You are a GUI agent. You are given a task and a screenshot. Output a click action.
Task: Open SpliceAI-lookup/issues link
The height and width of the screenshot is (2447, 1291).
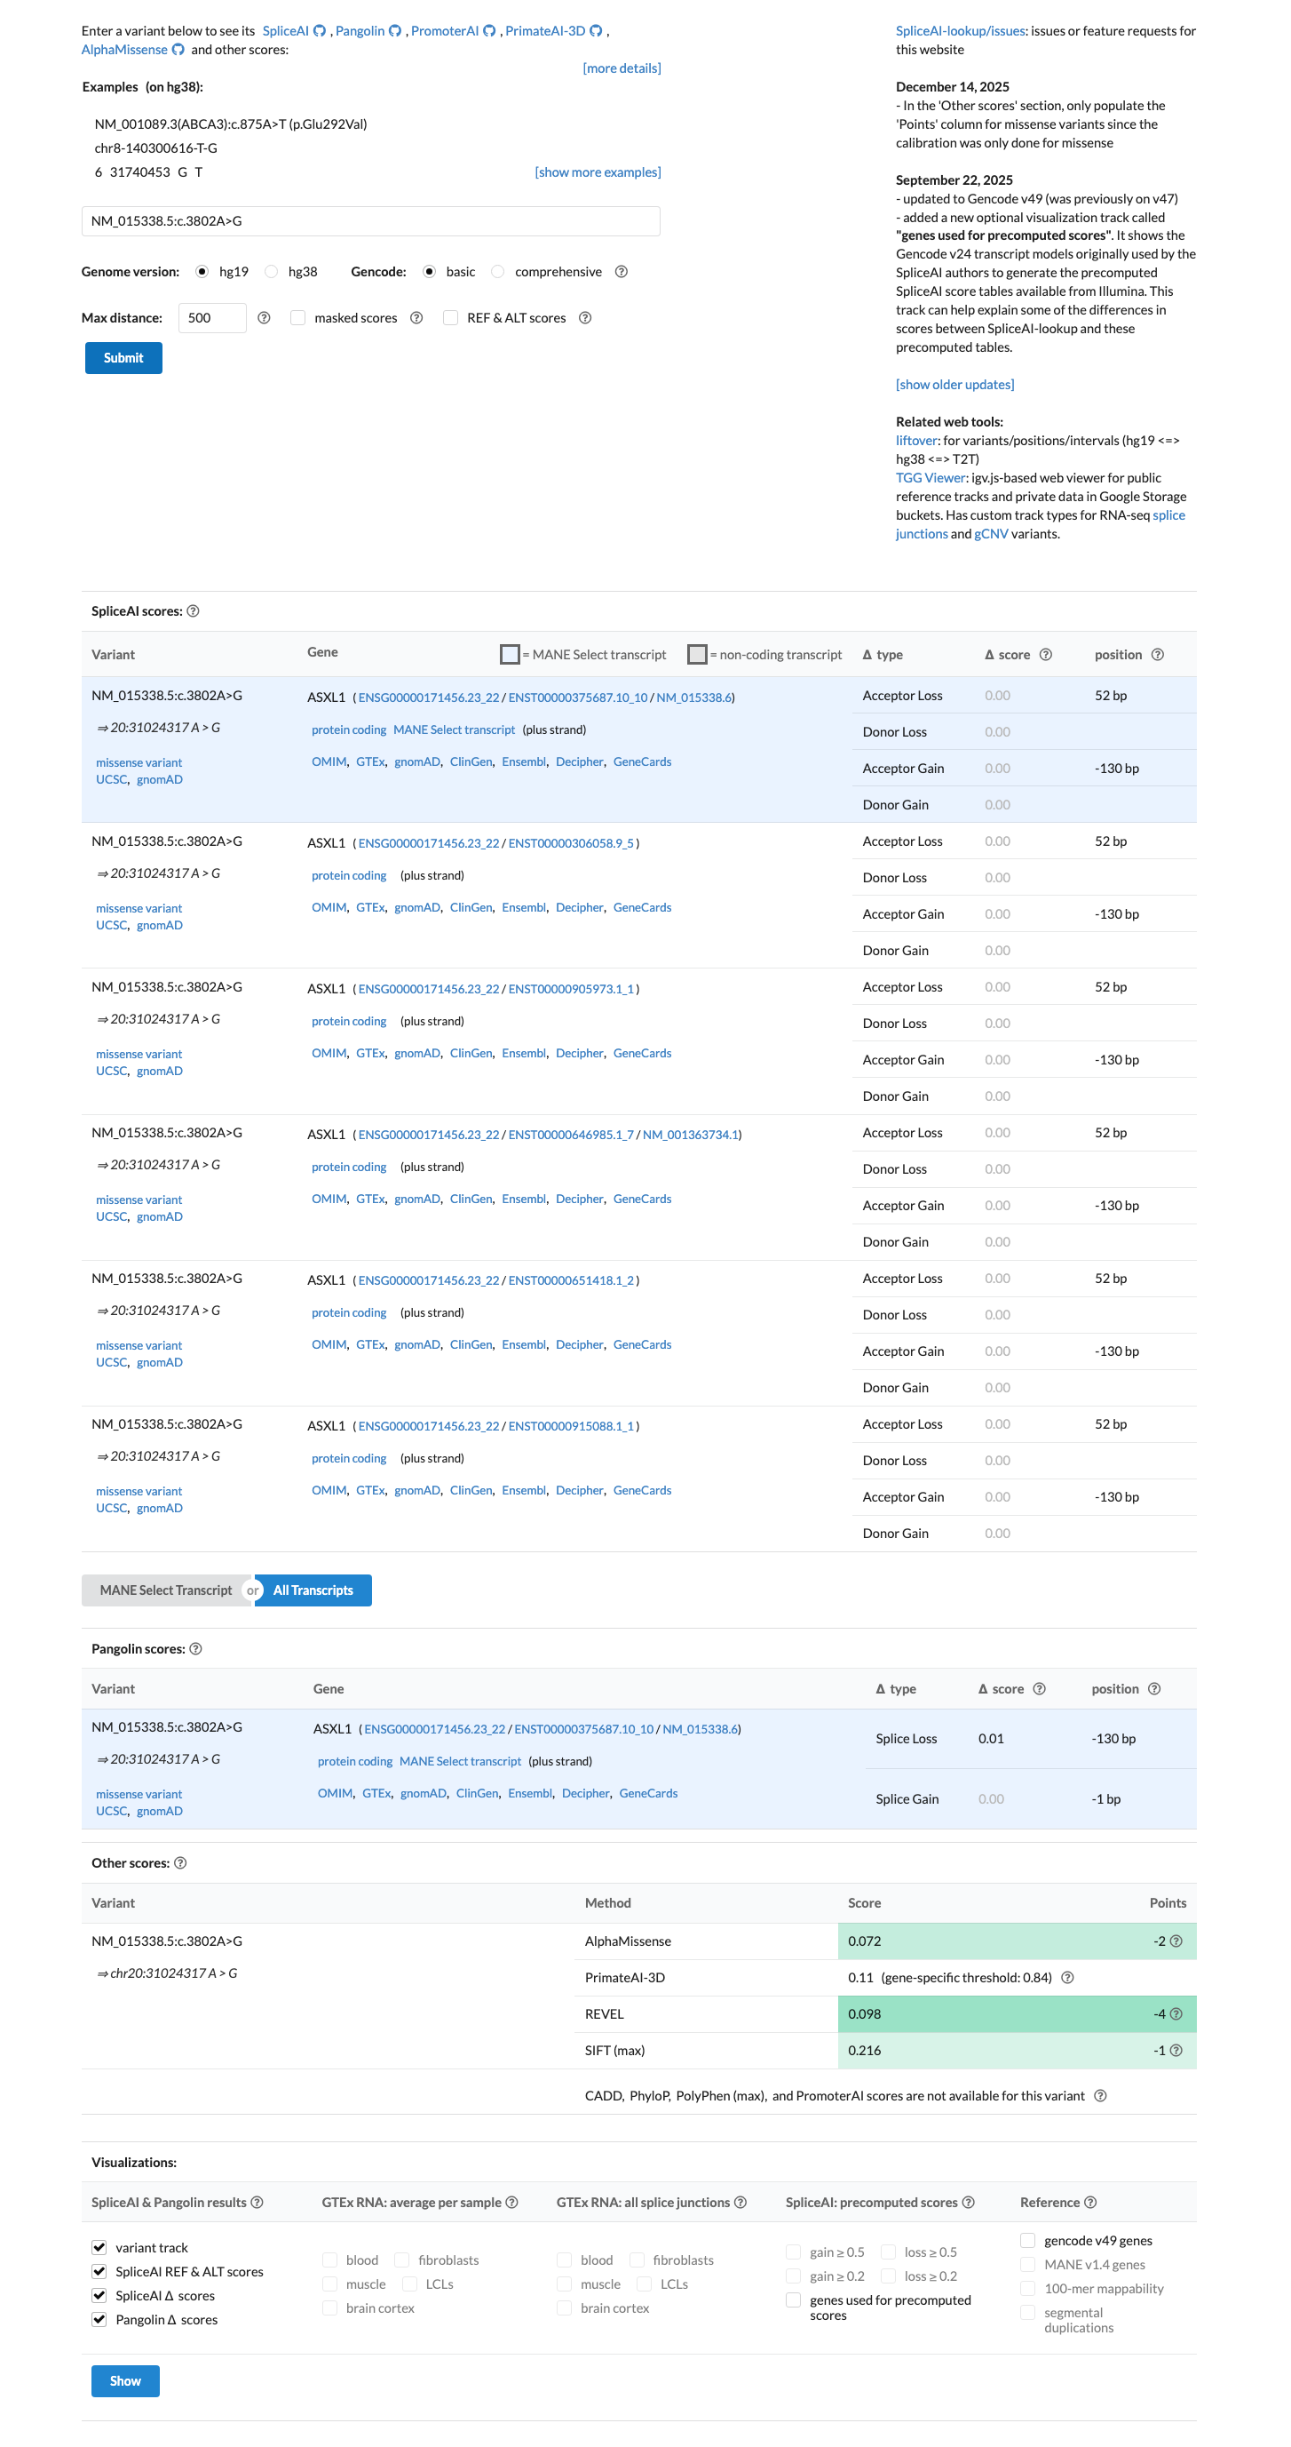tap(961, 31)
